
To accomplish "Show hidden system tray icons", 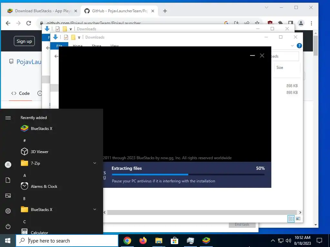I will [x=273, y=241].
